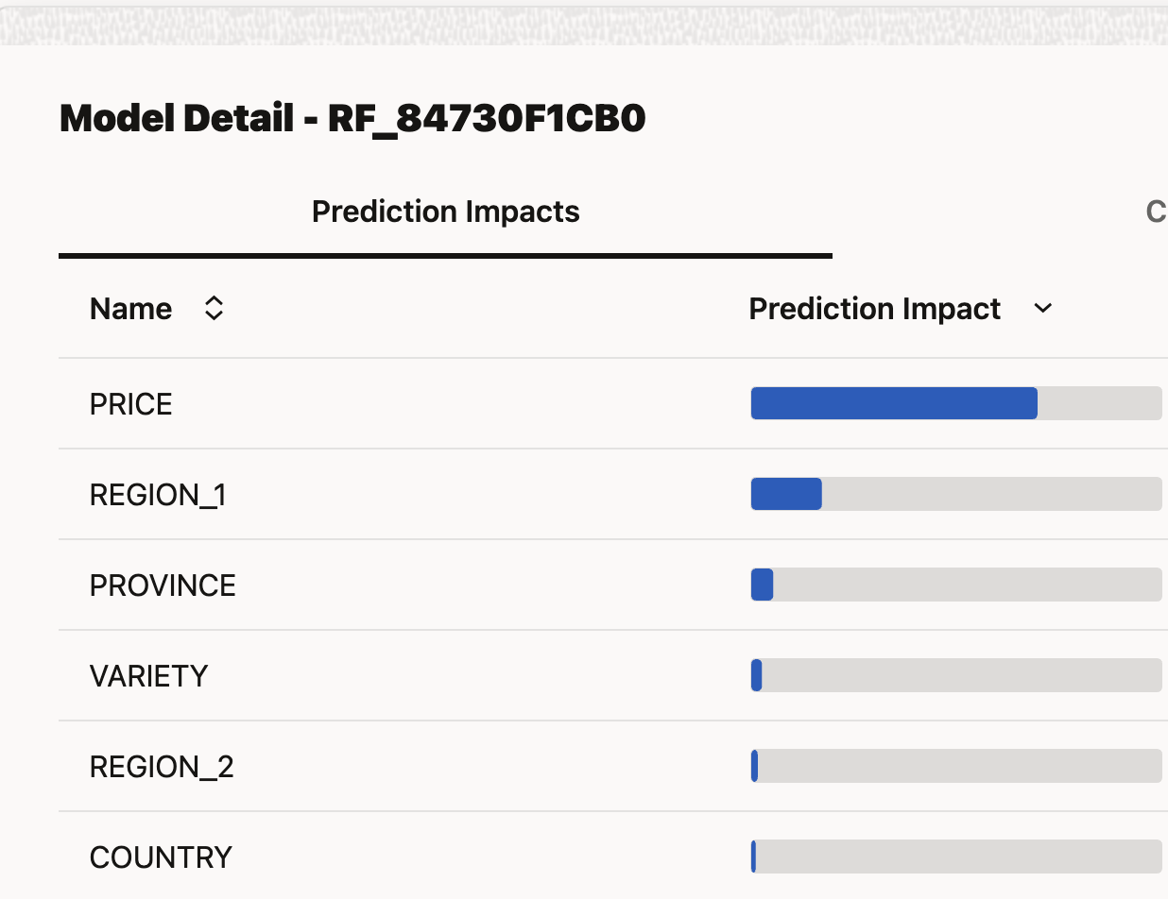Select the VARIETY row name
This screenshot has width=1168, height=899.
coord(148,676)
